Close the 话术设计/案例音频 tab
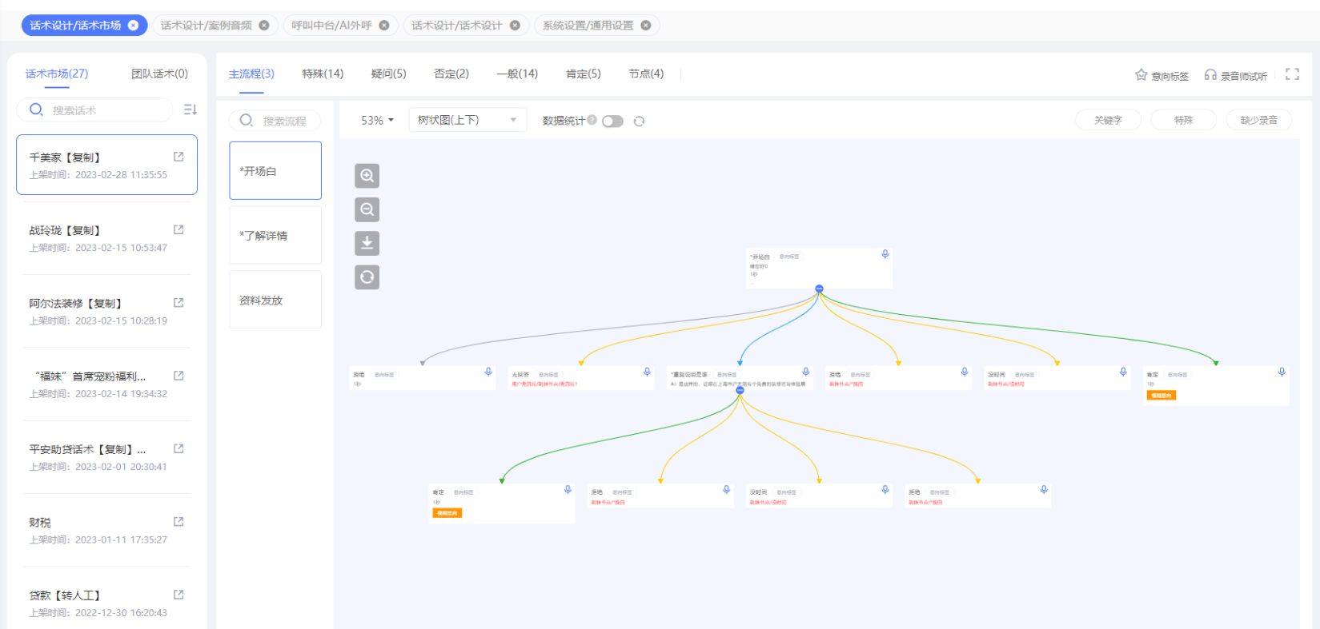This screenshot has width=1320, height=629. [x=264, y=26]
